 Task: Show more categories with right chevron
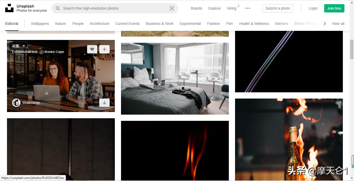(x=324, y=24)
